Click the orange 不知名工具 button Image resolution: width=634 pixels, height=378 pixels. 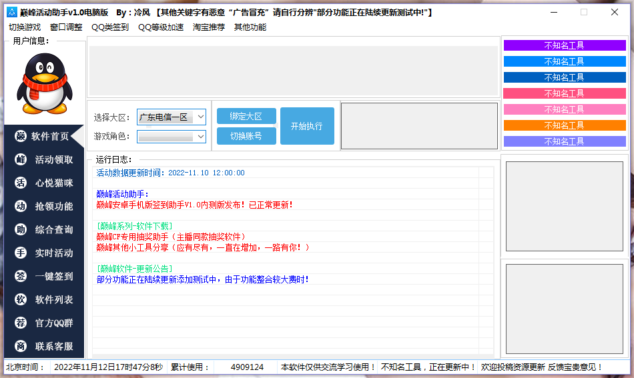565,125
